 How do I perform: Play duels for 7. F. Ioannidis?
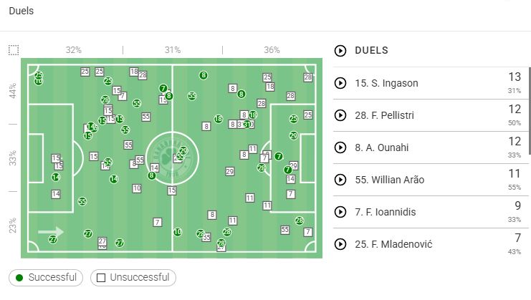[340, 212]
